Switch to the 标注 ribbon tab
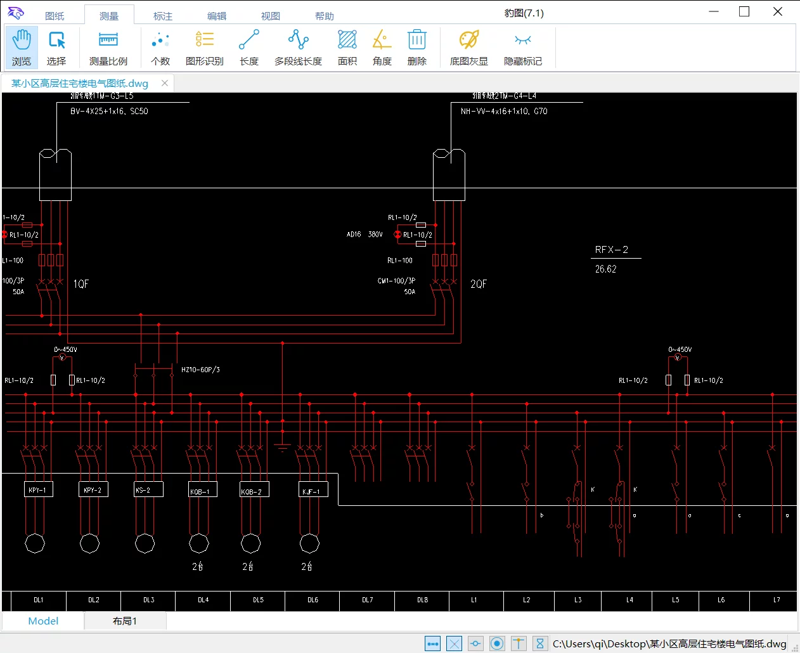 [x=163, y=16]
